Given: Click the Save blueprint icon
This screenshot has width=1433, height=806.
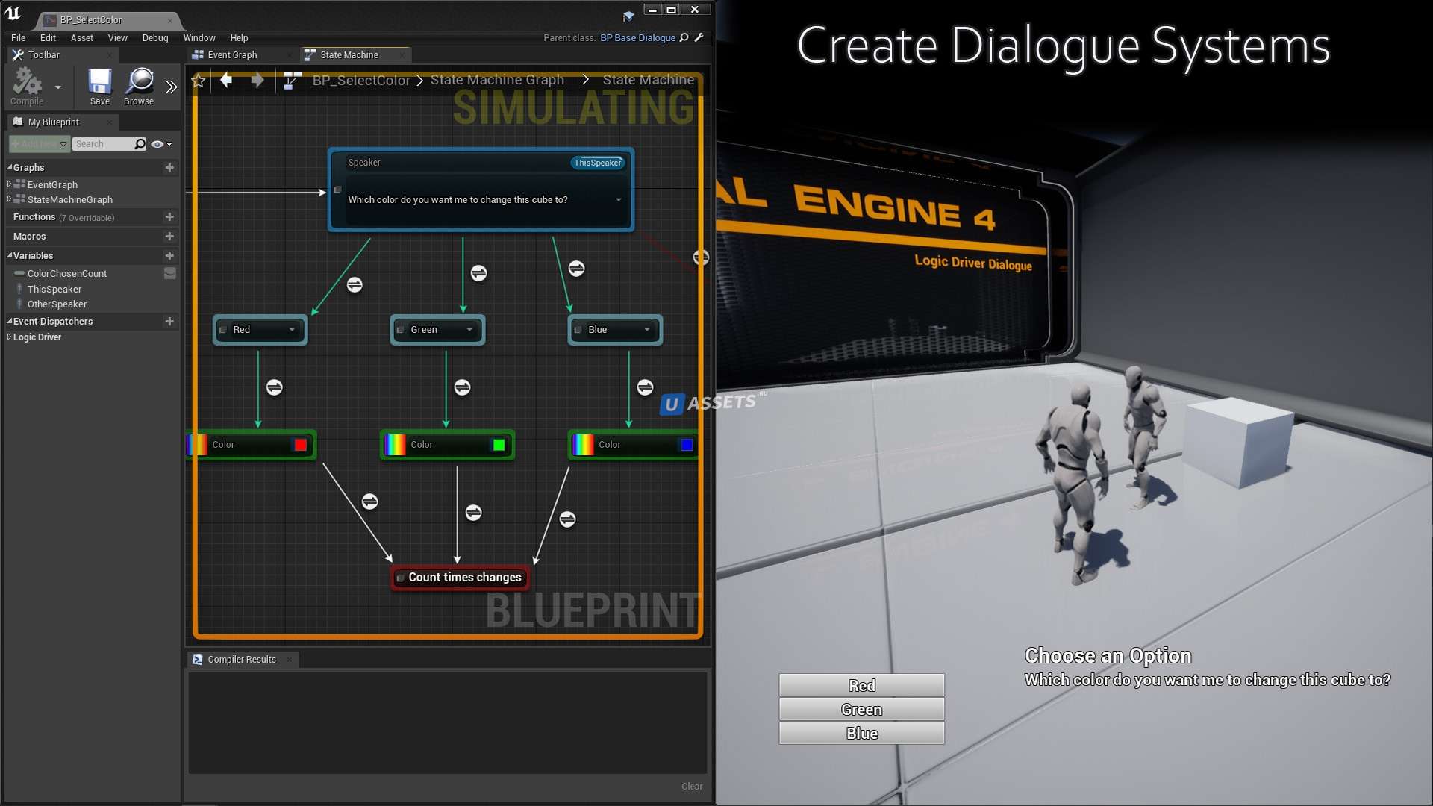Looking at the screenshot, I should [x=99, y=82].
